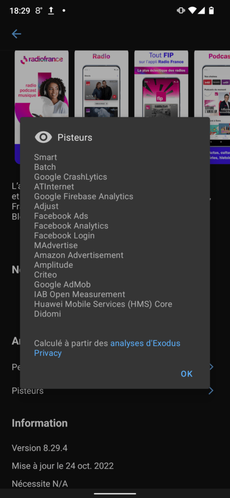This screenshot has width=230, height=498.
Task: View the Tout FIP screenshot
Action: pos(161,84)
